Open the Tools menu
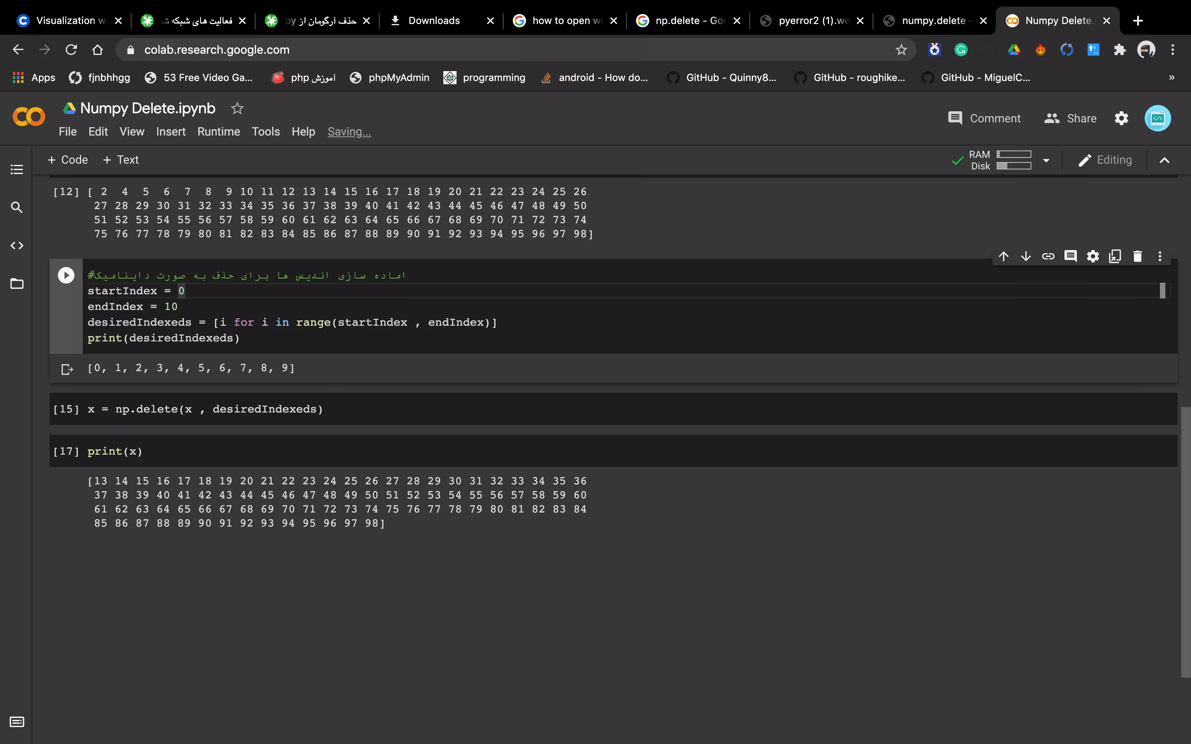 click(x=266, y=132)
